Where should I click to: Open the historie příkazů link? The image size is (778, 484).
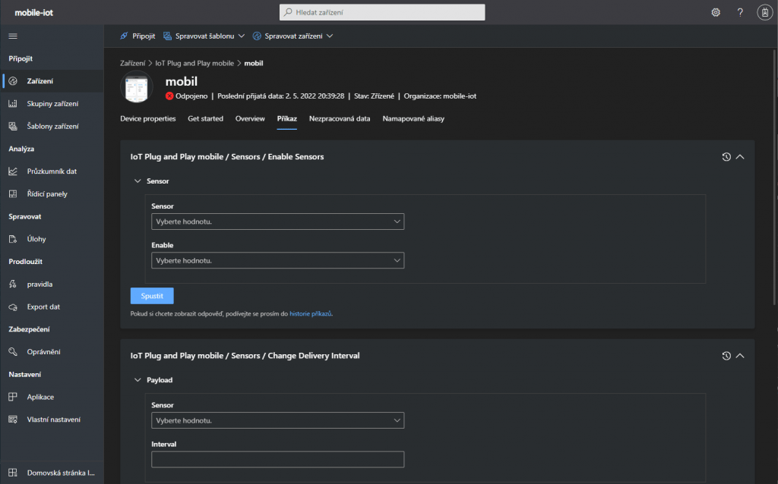pyautogui.click(x=310, y=313)
